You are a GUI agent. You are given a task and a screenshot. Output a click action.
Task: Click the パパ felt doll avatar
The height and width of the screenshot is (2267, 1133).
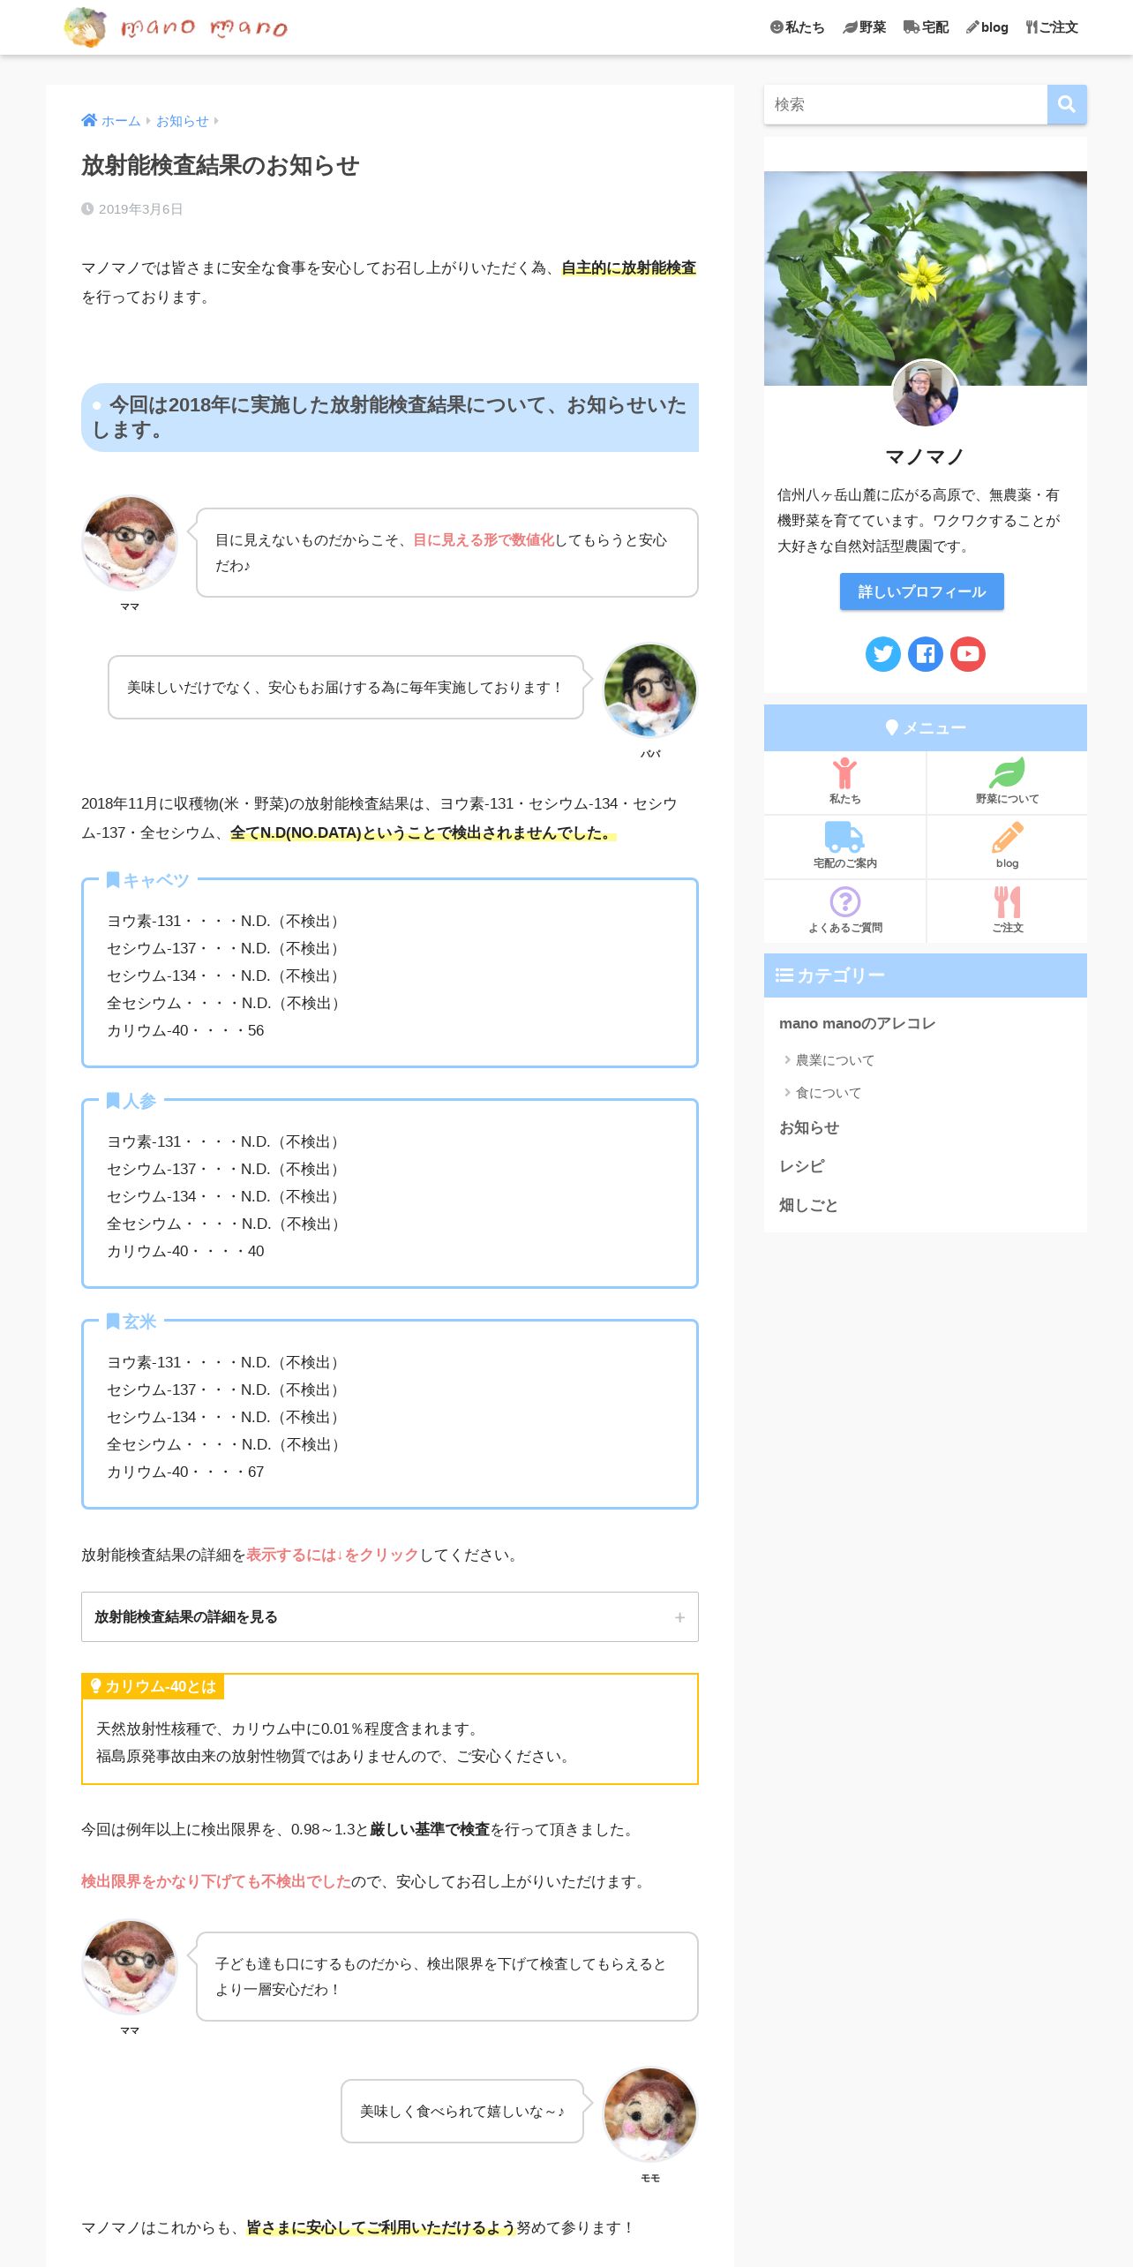(650, 690)
